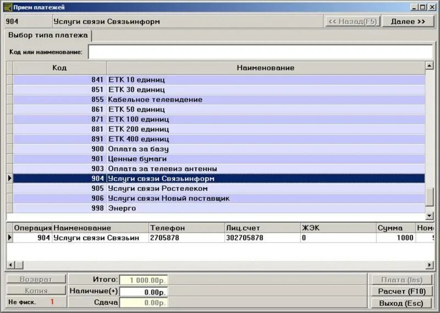440x313 pixels.
Task: Click the Сдача amount field
Action: [144, 303]
